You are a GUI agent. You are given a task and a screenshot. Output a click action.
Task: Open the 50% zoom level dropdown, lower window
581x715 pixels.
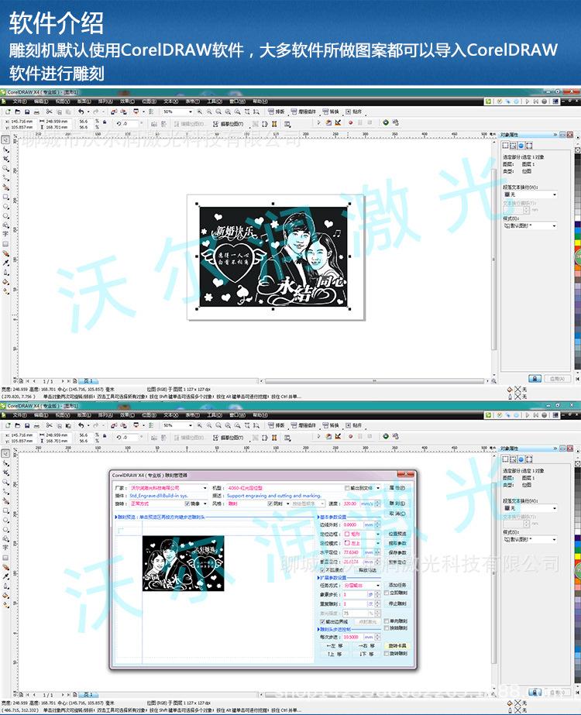pos(190,425)
